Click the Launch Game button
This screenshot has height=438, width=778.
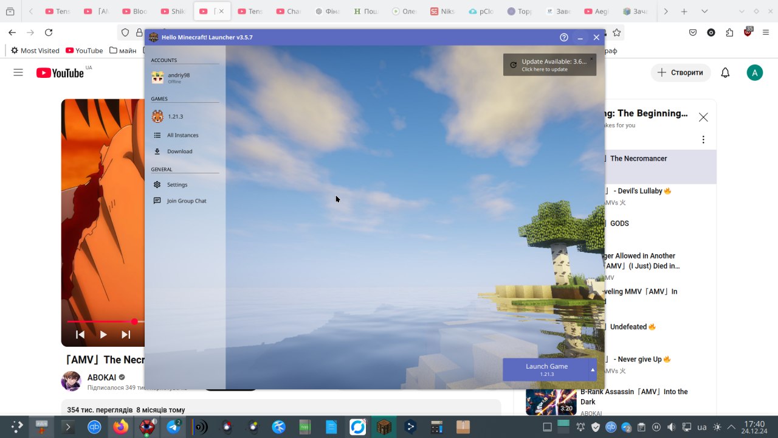point(546,370)
